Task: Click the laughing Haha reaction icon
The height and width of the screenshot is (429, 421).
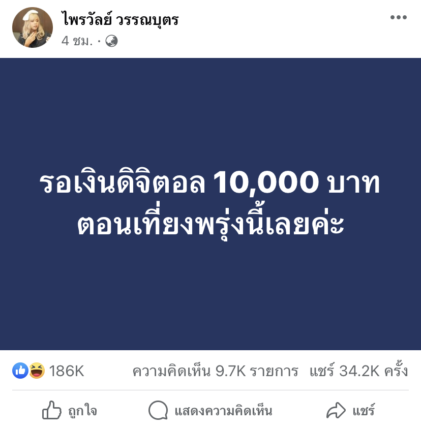Action: [x=37, y=371]
